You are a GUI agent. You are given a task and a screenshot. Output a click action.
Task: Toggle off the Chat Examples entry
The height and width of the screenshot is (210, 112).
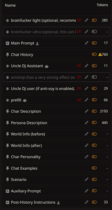(x=94, y=168)
